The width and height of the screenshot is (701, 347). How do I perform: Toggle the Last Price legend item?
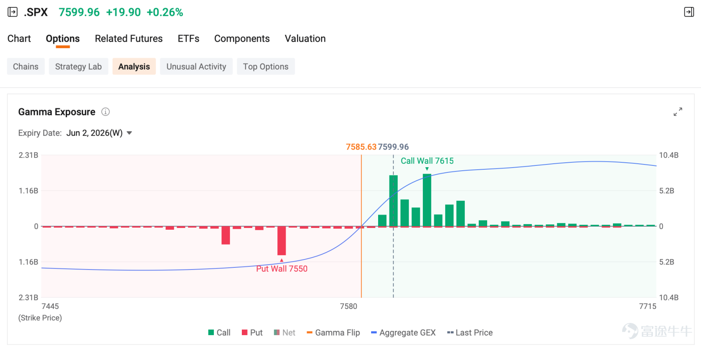[x=470, y=333]
